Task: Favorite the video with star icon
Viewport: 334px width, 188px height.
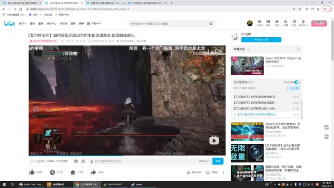Action: click(73, 172)
